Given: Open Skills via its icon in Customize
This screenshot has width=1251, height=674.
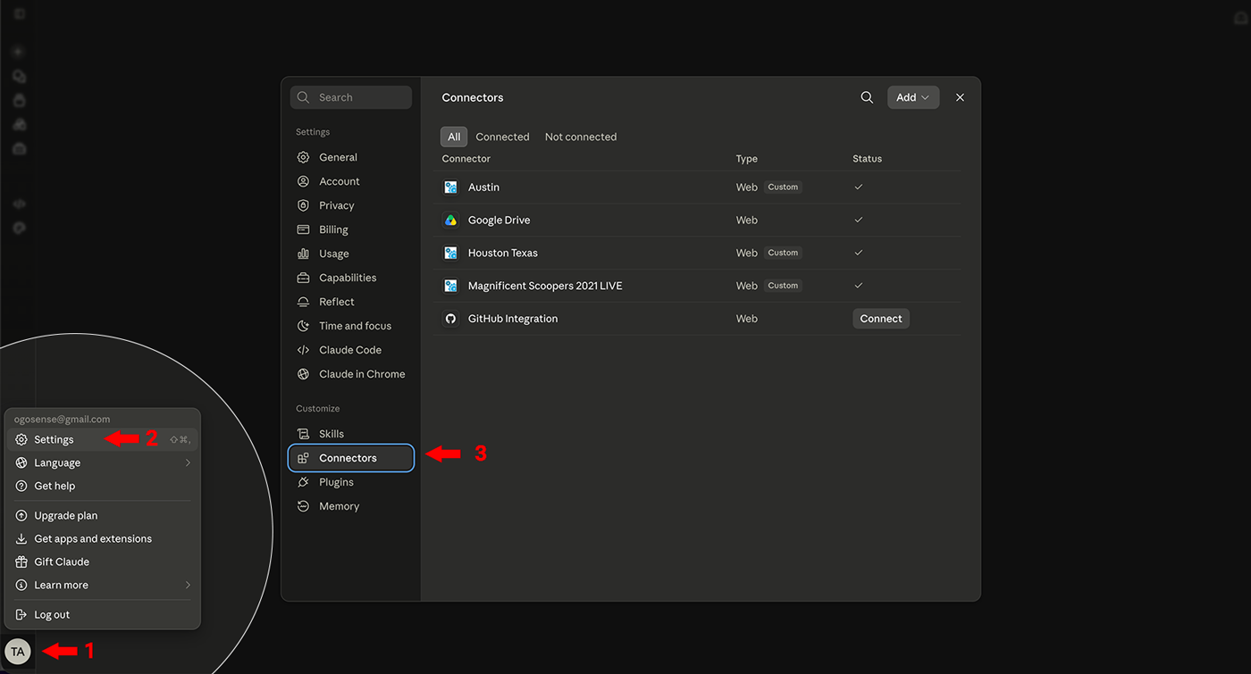Looking at the screenshot, I should (303, 434).
